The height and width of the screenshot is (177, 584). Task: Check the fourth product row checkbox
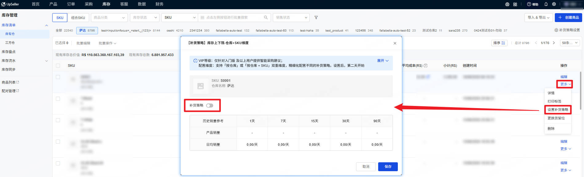(58, 141)
